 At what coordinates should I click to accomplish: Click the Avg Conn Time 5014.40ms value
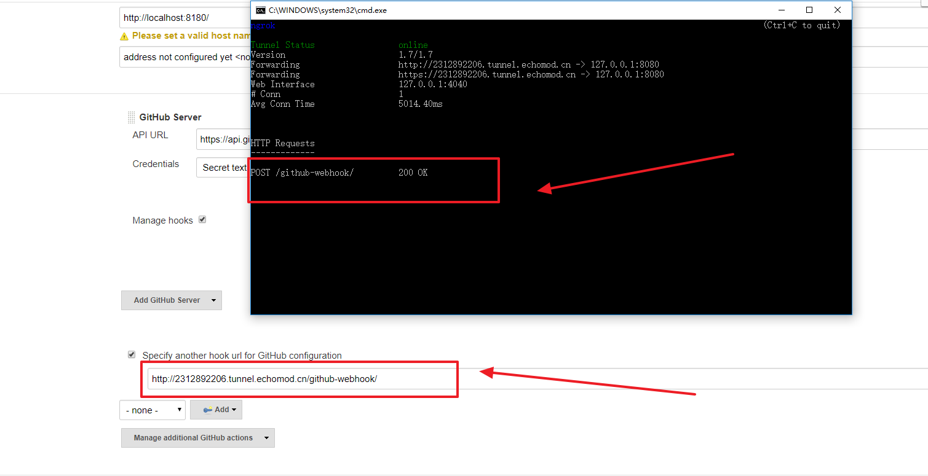click(x=421, y=104)
